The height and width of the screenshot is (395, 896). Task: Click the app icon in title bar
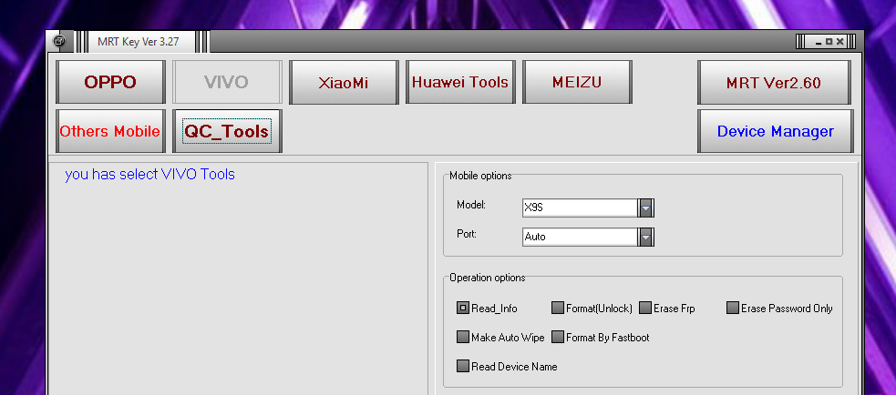click(x=59, y=42)
